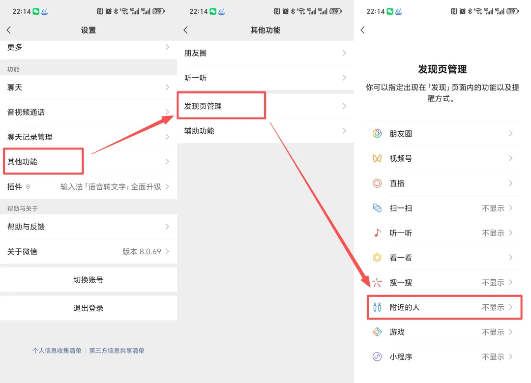This screenshot has height=383, width=531.
Task: Open 音视频通话 settings
Action: coord(88,112)
